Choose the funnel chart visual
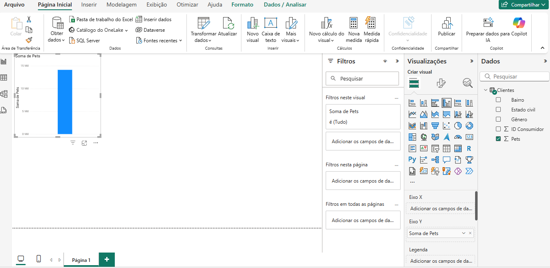550x268 pixels. click(435, 126)
